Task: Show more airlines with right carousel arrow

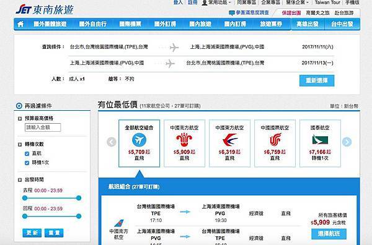Action: coord(347,142)
